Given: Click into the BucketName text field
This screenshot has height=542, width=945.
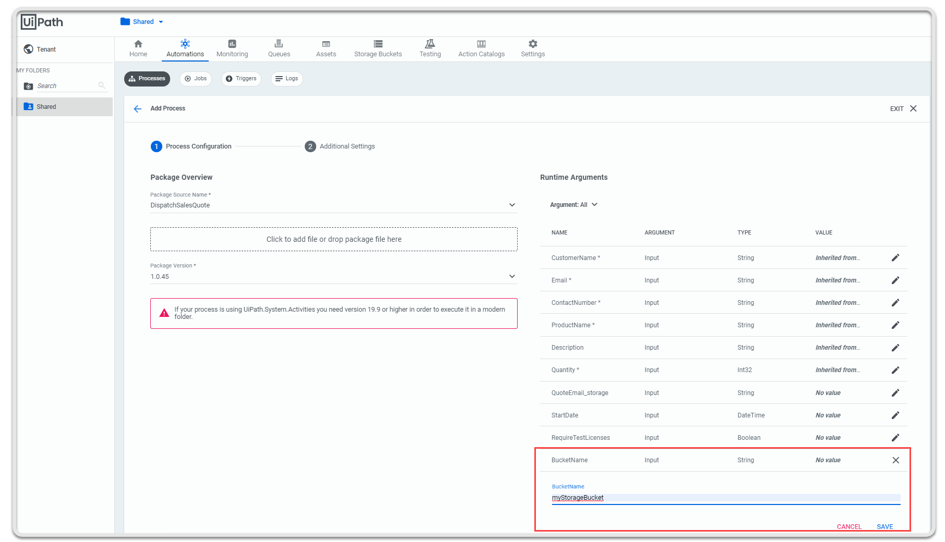Looking at the screenshot, I should (x=725, y=498).
